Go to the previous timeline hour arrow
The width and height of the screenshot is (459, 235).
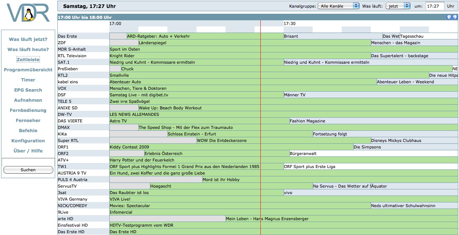pyautogui.click(x=449, y=17)
